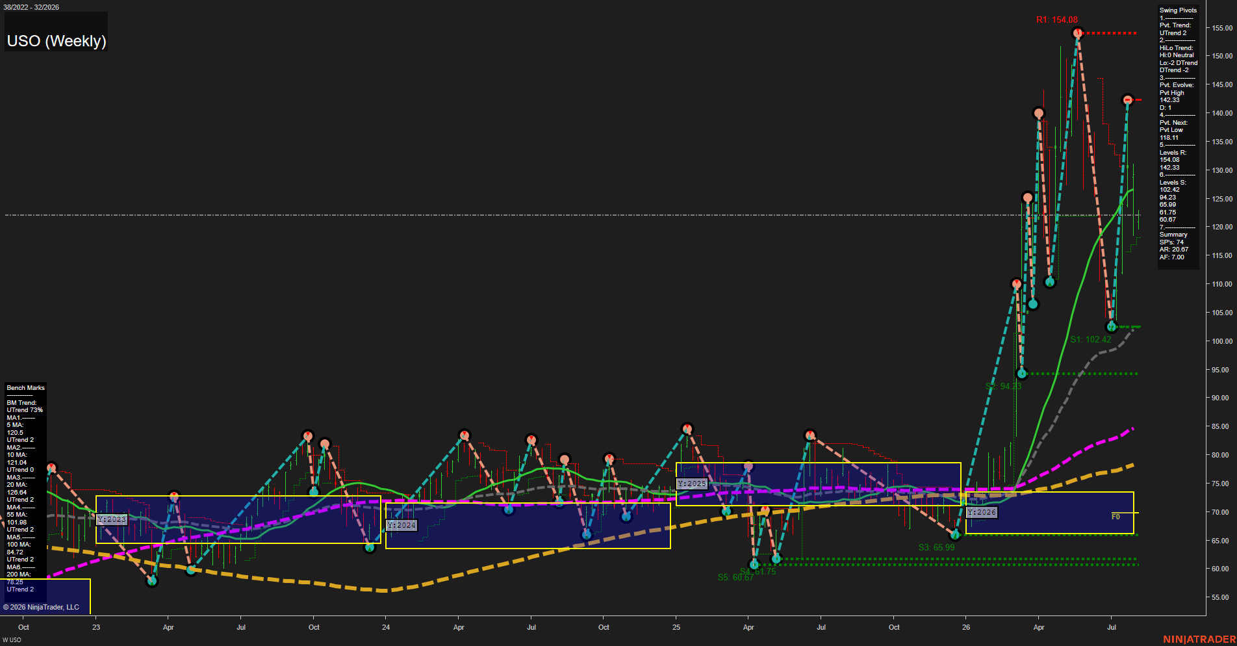Click the Pvt. Evolve: entry
1237x646 pixels.
[x=1177, y=85]
